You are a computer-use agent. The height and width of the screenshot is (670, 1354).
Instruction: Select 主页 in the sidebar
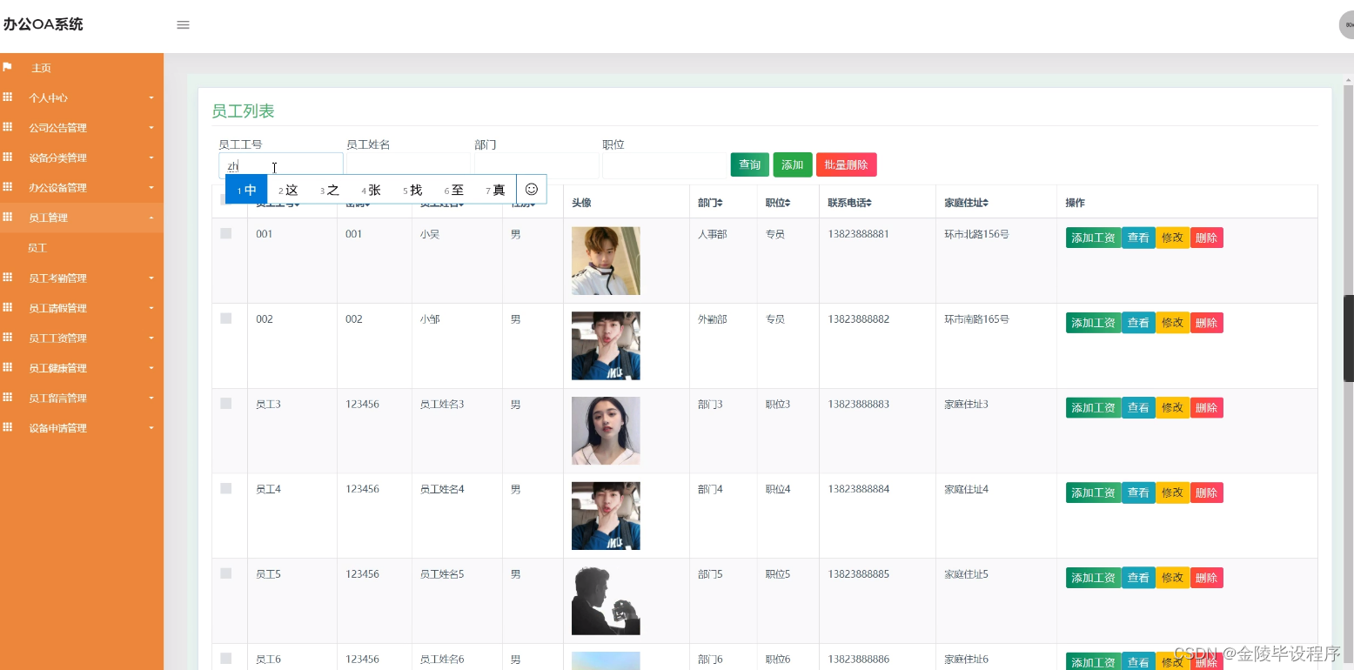click(x=39, y=67)
